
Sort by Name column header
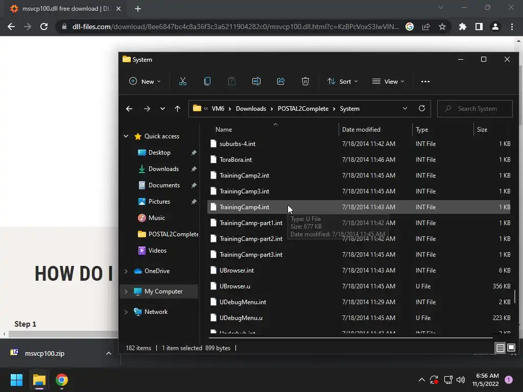click(x=224, y=129)
